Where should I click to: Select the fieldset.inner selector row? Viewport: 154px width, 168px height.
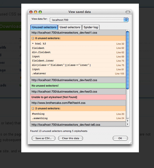pos(78,61)
